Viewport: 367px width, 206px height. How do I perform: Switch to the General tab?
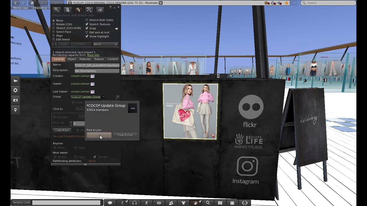click(x=58, y=59)
